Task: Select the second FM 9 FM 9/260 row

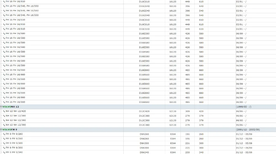Action: point(138,139)
